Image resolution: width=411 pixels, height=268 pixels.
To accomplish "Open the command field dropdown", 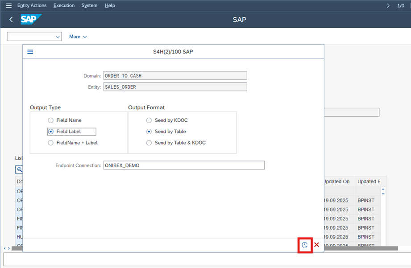I will [57, 37].
